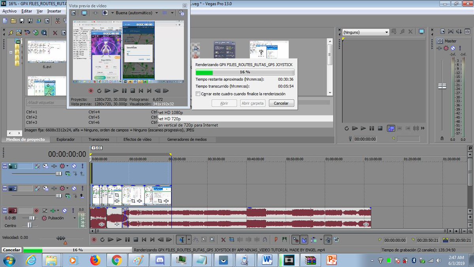Switch to the Explorador tab
The height and width of the screenshot is (267, 474).
click(66, 139)
